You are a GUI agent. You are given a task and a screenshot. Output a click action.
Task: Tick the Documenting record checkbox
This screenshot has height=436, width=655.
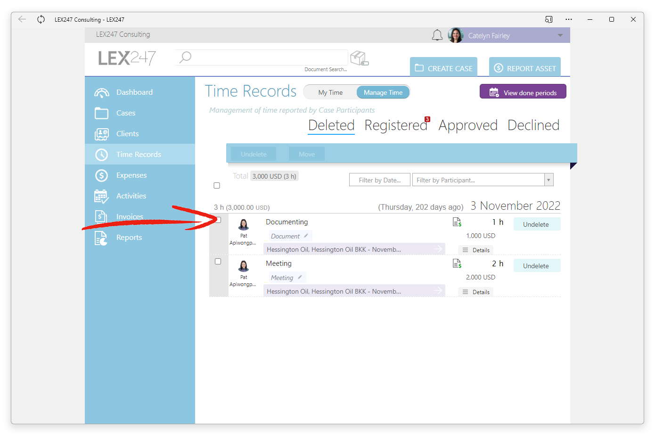point(218,220)
